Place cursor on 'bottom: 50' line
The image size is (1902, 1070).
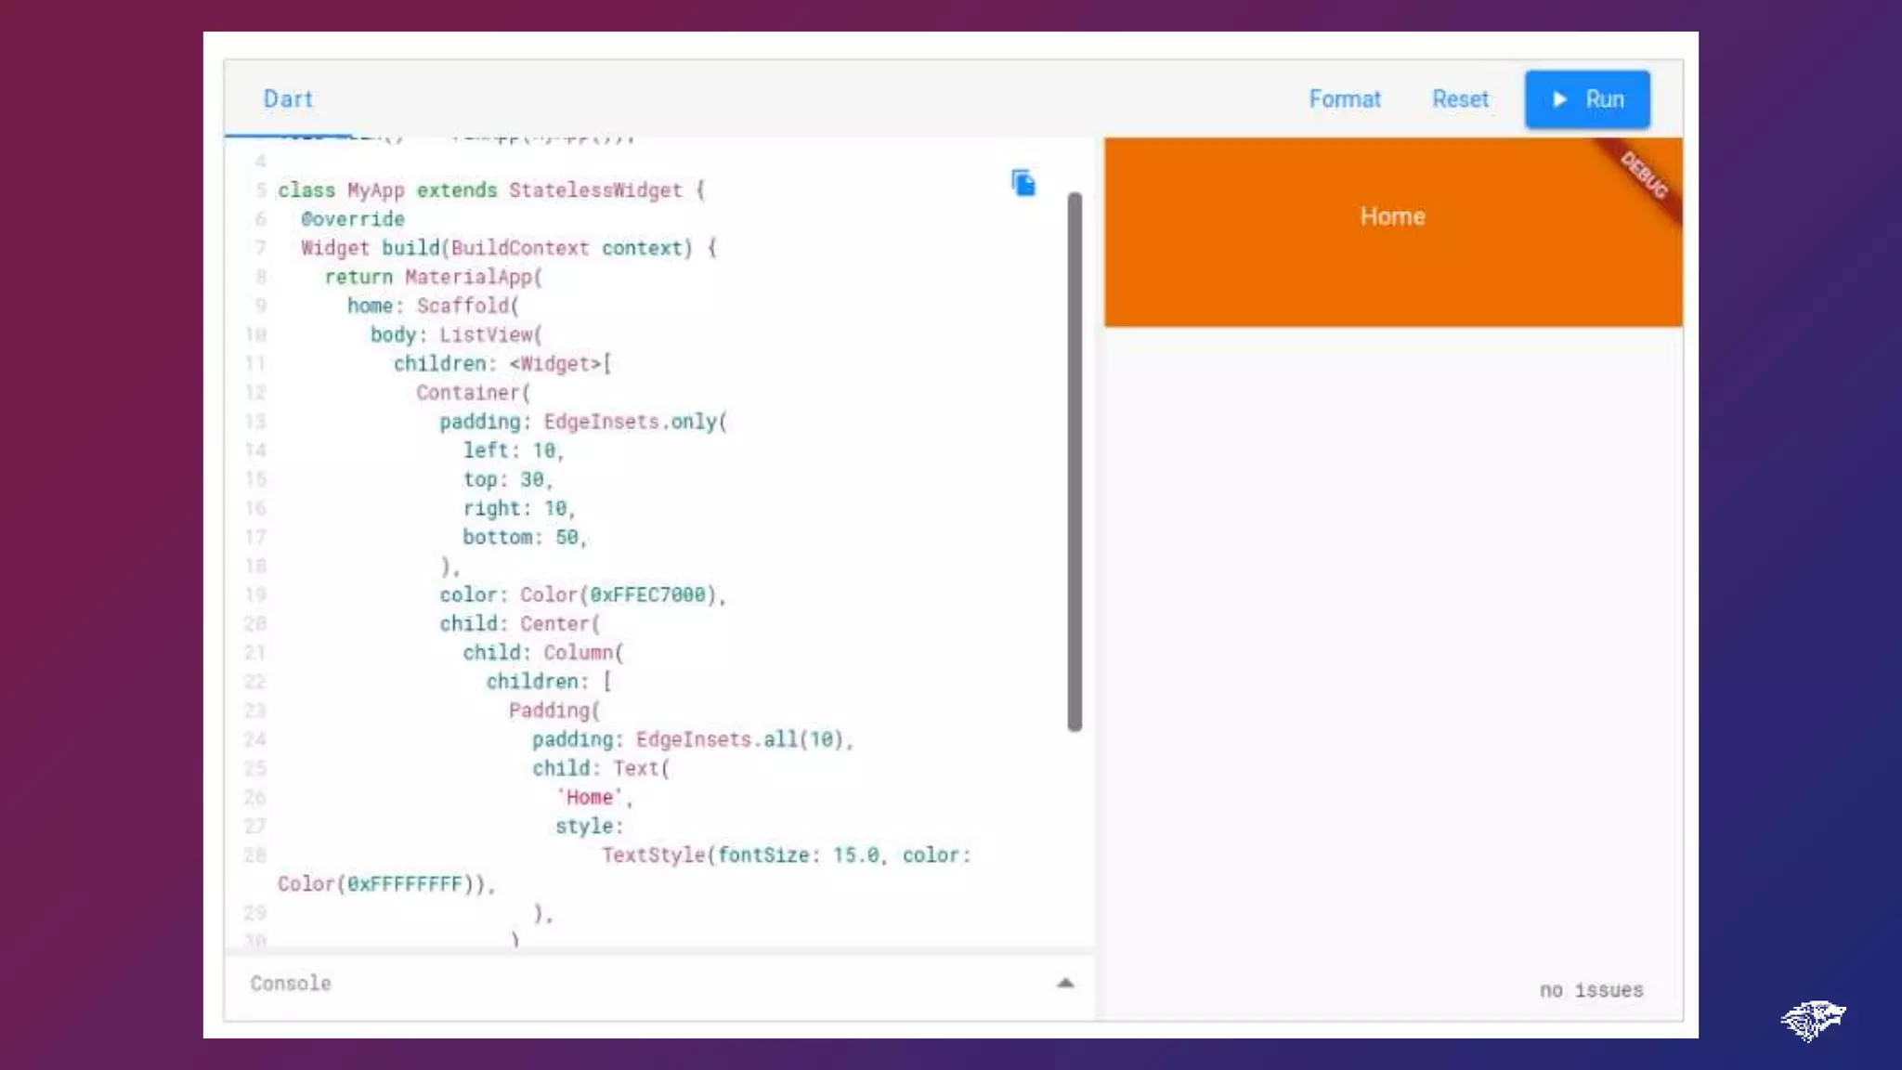point(524,538)
